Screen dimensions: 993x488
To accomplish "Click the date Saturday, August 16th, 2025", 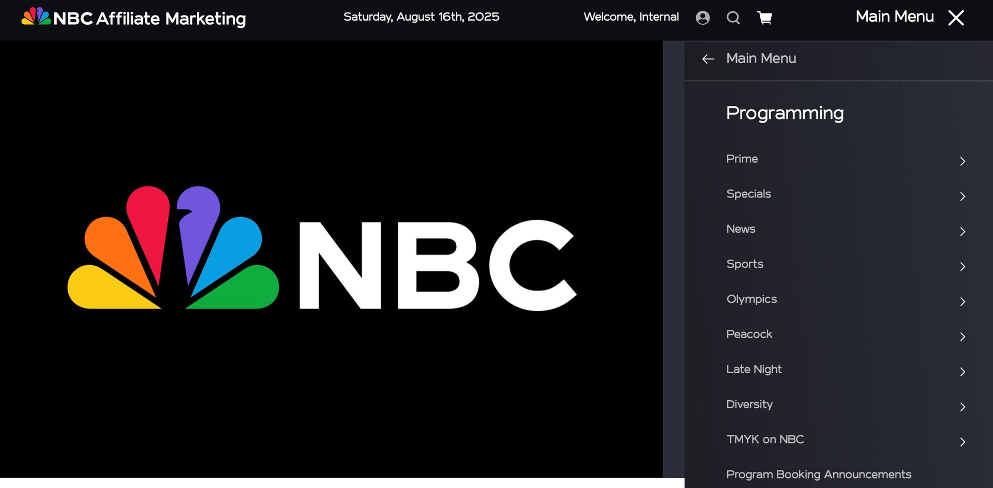I will (x=422, y=17).
